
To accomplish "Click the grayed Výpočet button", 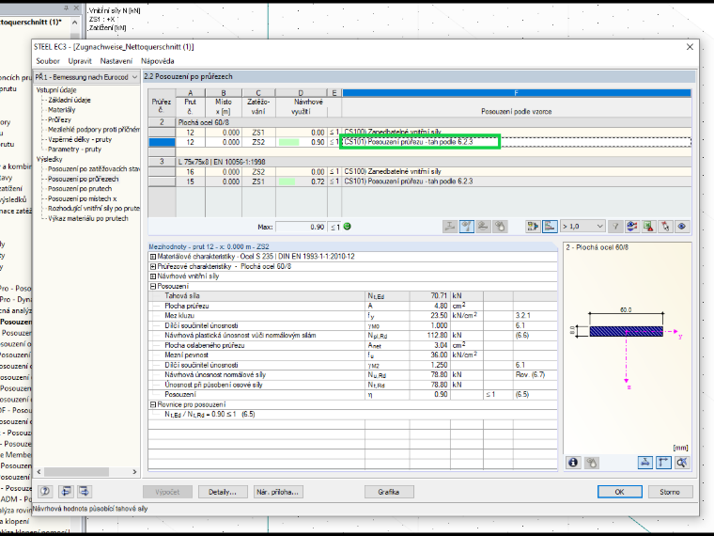I will (x=167, y=492).
